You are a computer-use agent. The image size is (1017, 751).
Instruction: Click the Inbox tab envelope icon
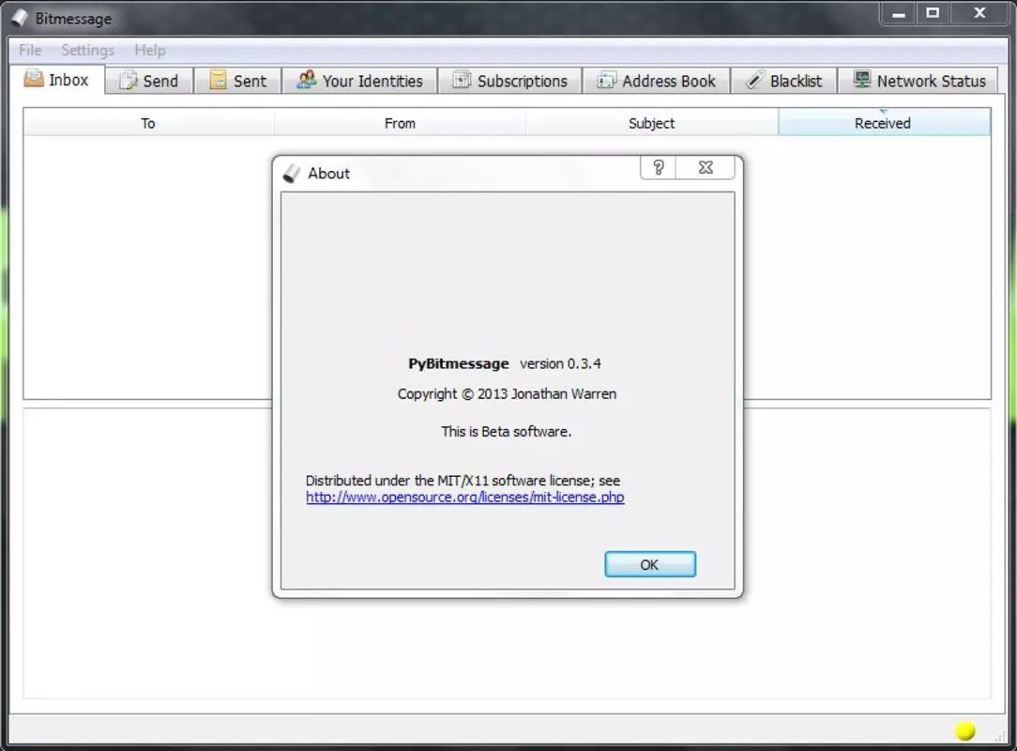[34, 79]
